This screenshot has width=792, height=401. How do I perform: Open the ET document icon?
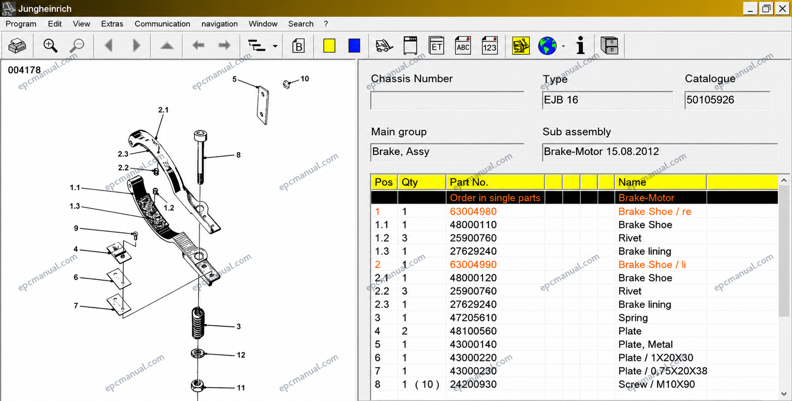point(437,46)
